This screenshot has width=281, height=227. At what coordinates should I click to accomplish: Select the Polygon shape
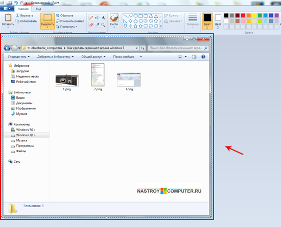tap(151, 16)
